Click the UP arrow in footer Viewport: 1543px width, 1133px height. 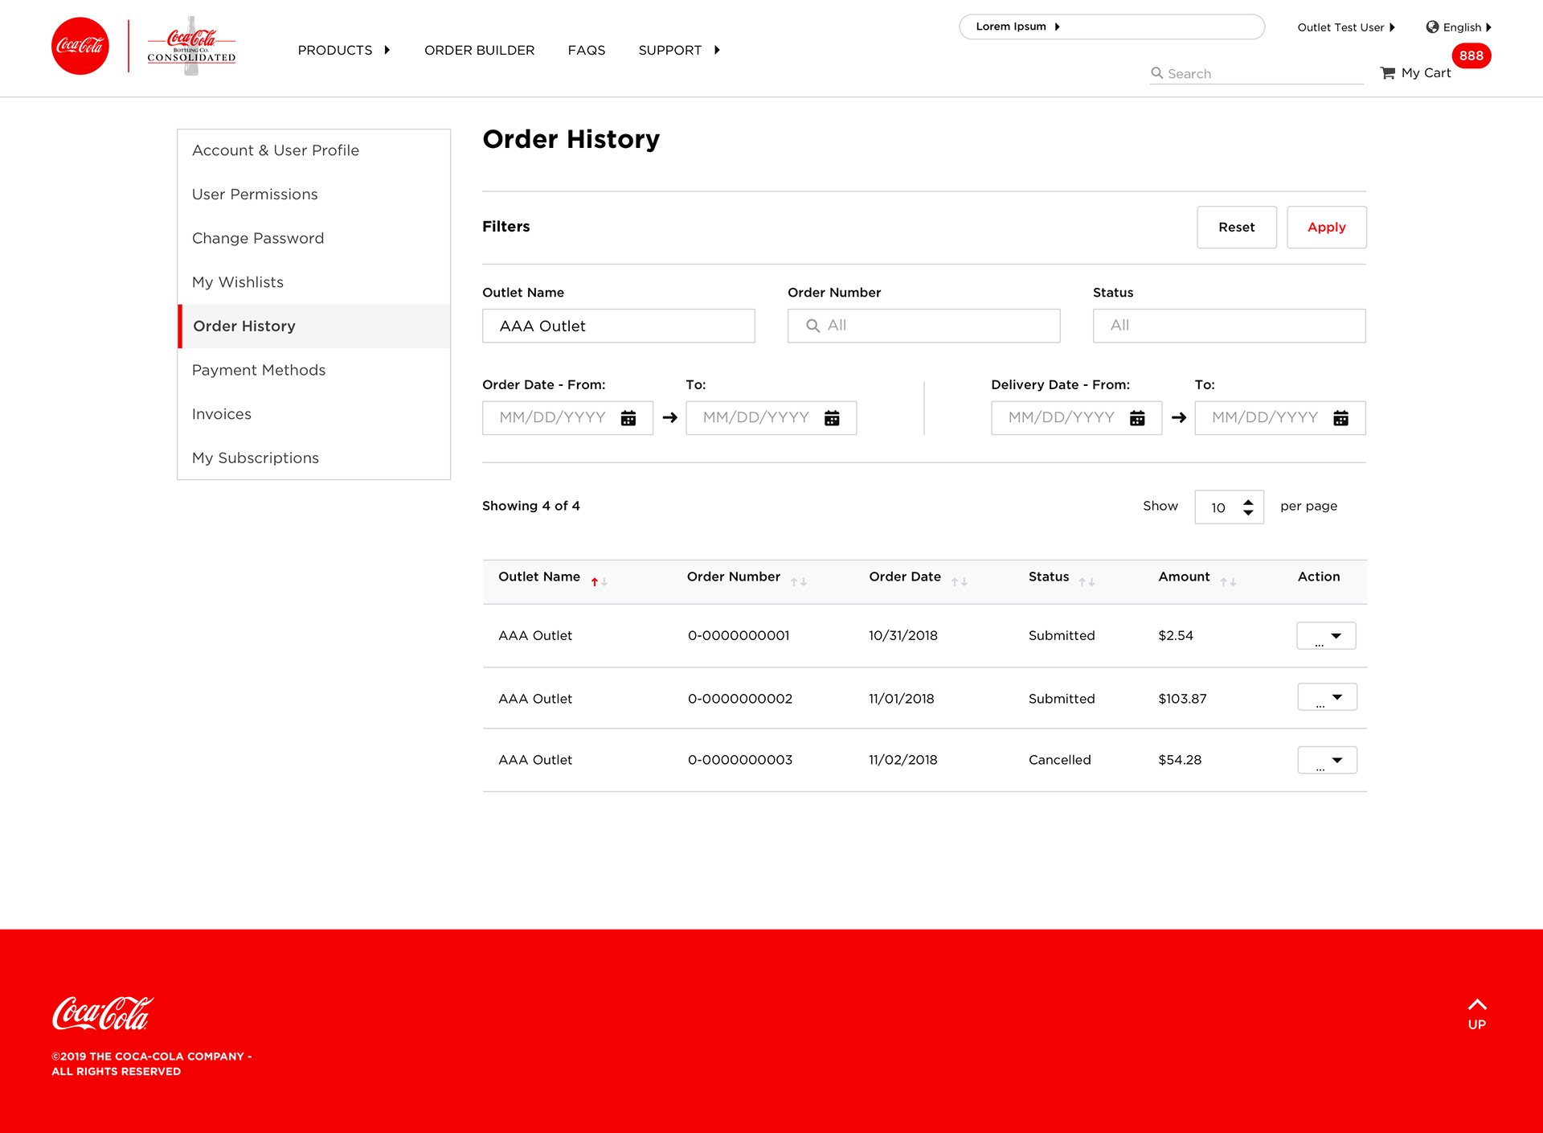(x=1477, y=1013)
